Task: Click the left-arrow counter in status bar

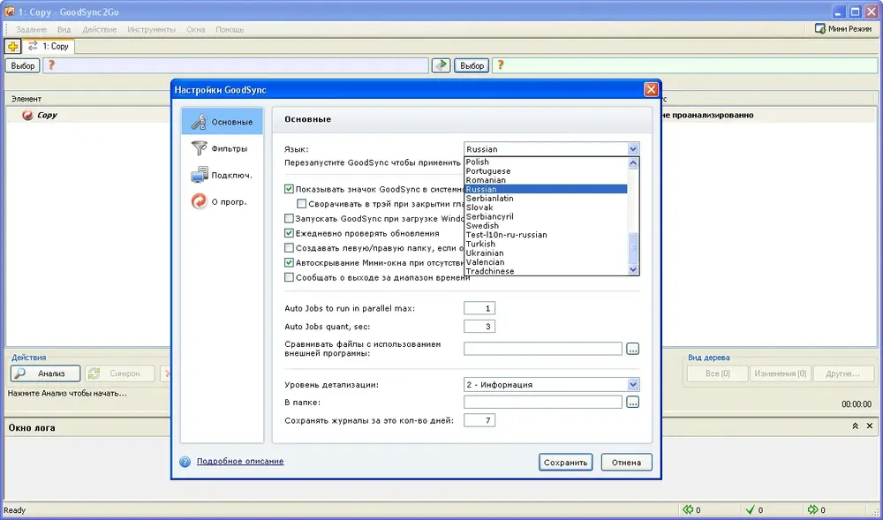Action: coord(691,510)
